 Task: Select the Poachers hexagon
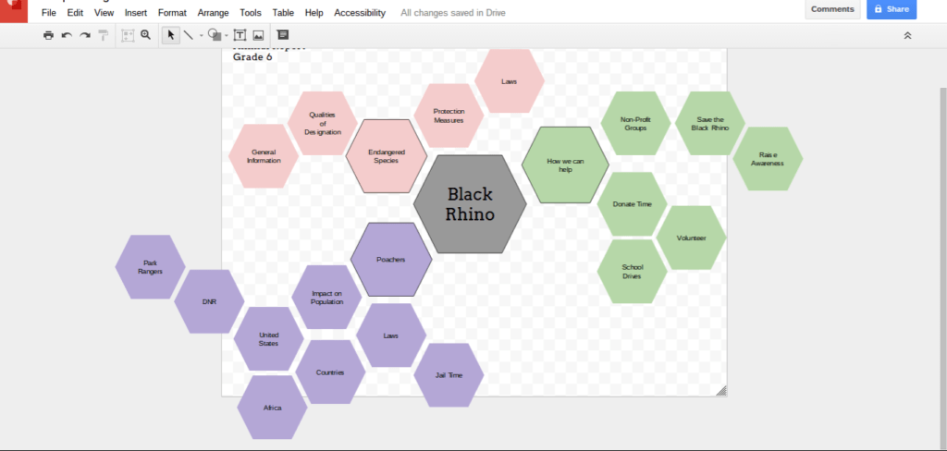[391, 260]
